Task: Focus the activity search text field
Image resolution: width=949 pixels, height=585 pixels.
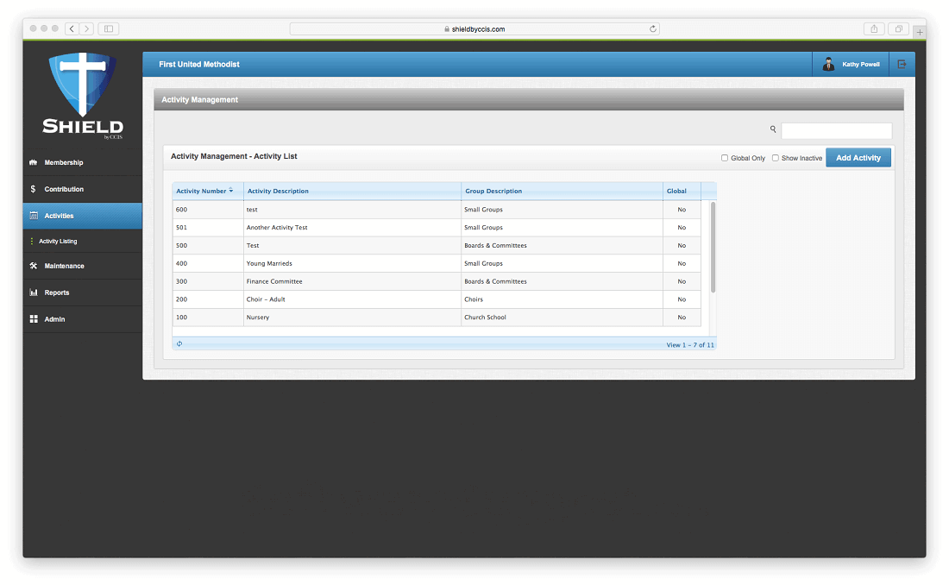Action: click(x=836, y=130)
